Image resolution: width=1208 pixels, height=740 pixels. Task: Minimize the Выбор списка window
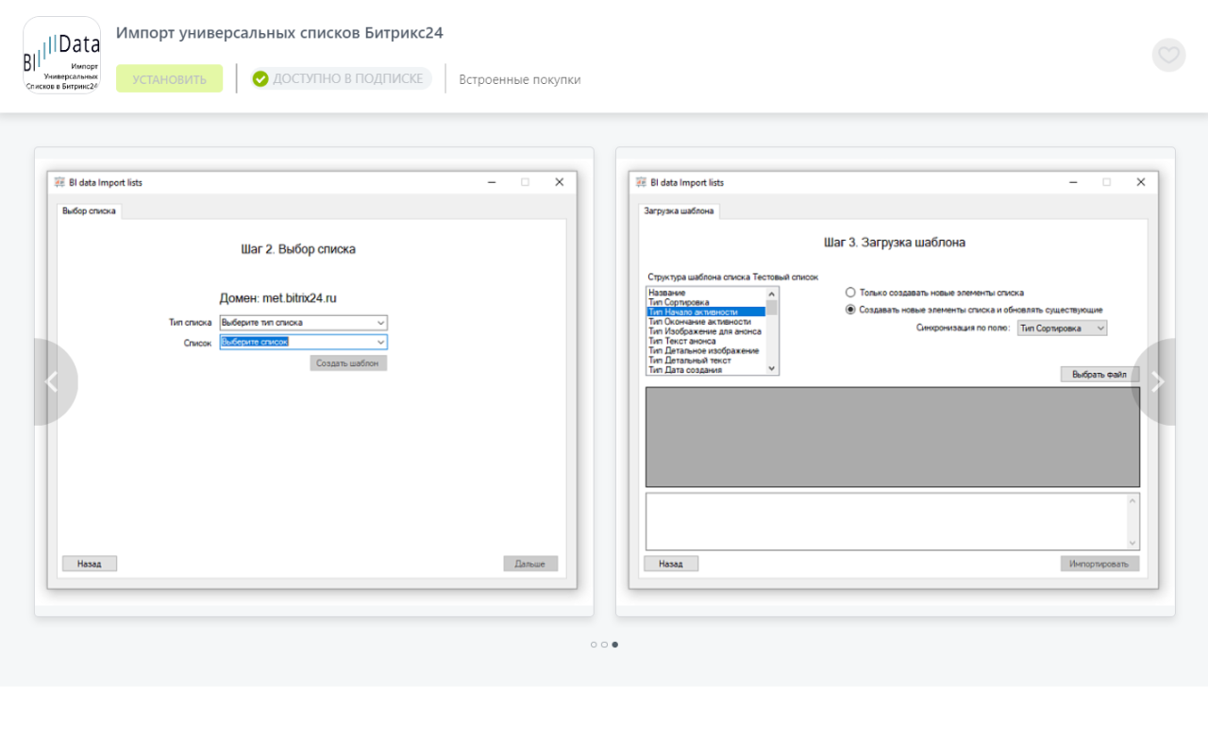491,182
